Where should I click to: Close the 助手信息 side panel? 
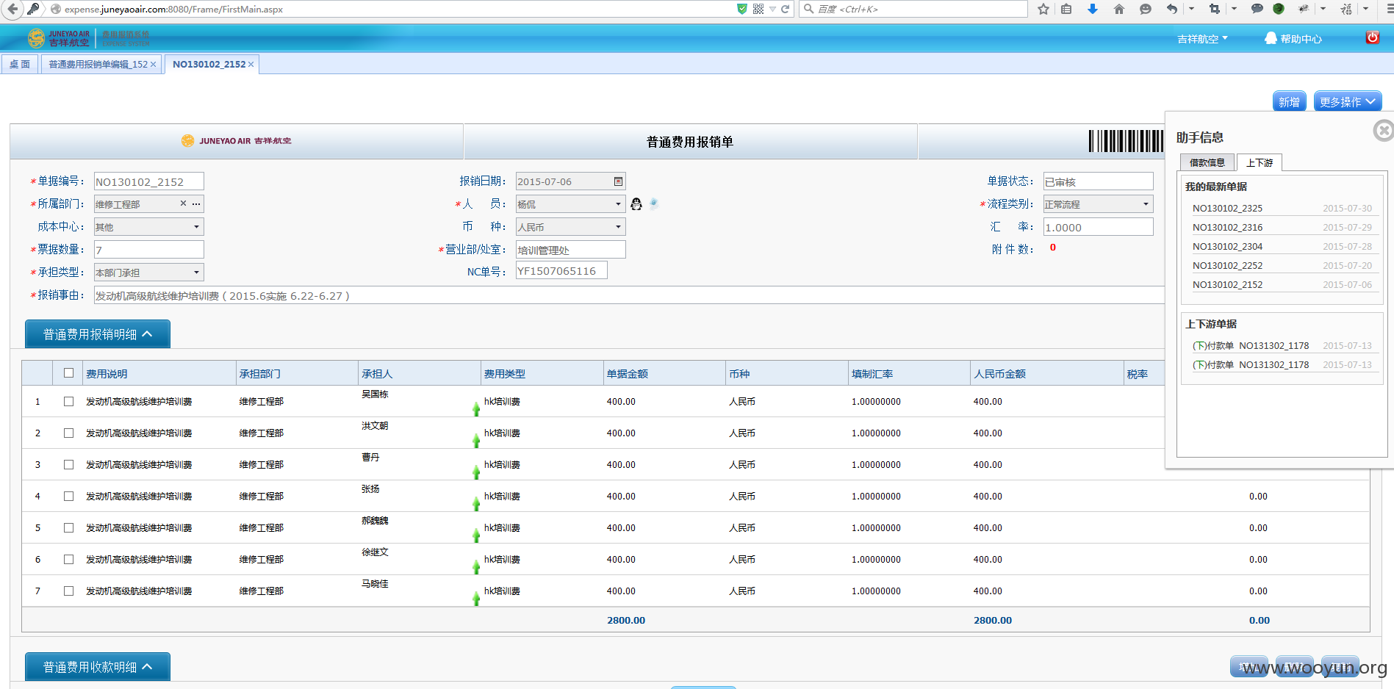(1384, 131)
